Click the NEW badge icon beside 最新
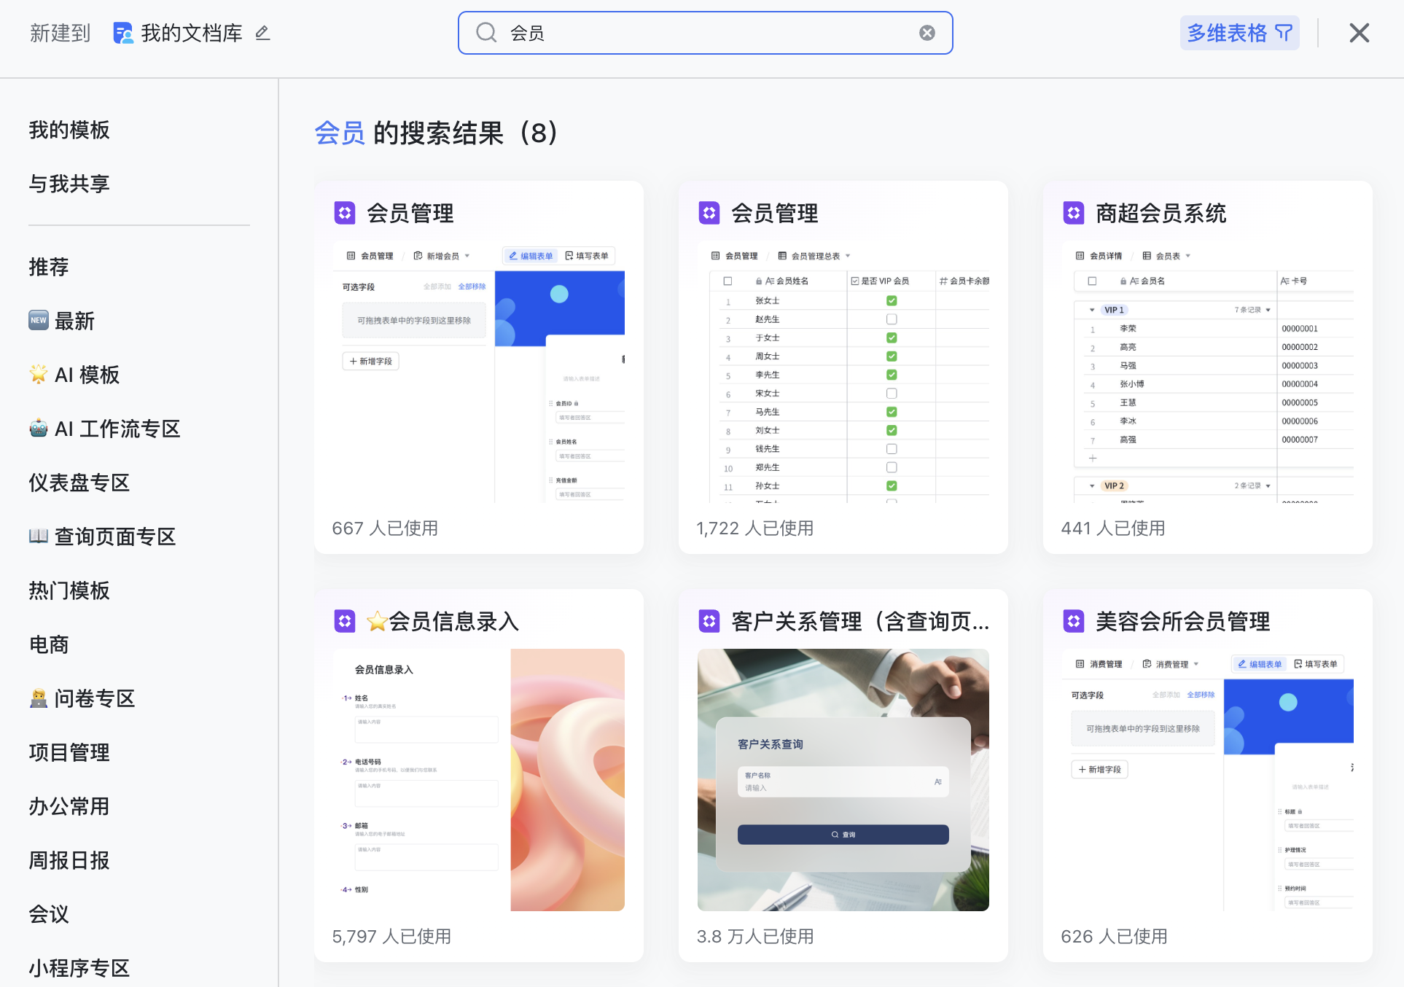Image resolution: width=1404 pixels, height=987 pixels. 39,320
